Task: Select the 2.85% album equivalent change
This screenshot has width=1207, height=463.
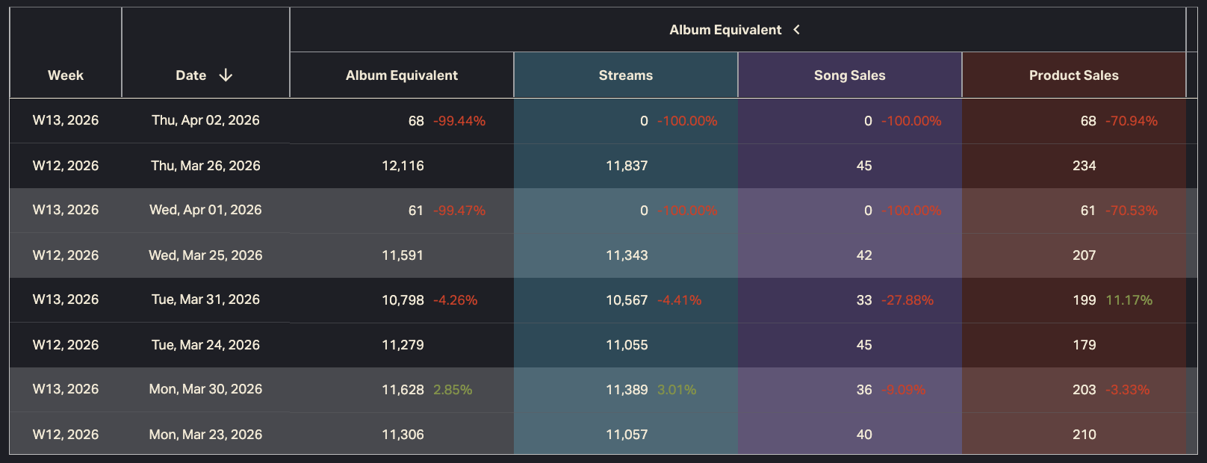Action: pos(453,390)
